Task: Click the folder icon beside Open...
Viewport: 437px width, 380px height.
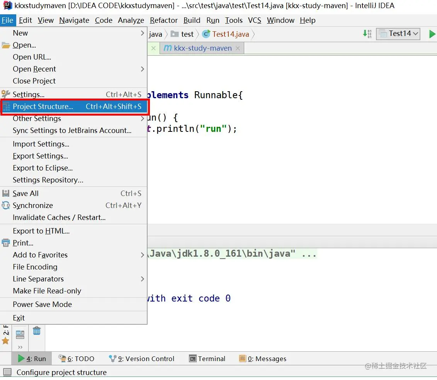Action: (6, 45)
